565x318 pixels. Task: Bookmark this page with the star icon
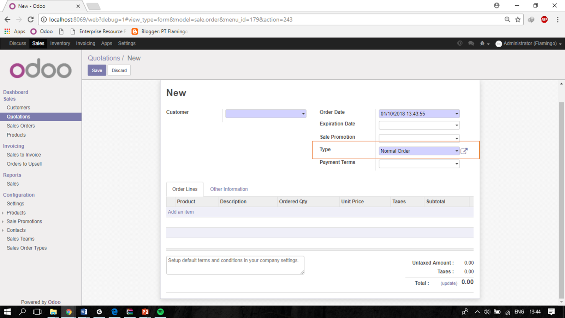tap(518, 19)
